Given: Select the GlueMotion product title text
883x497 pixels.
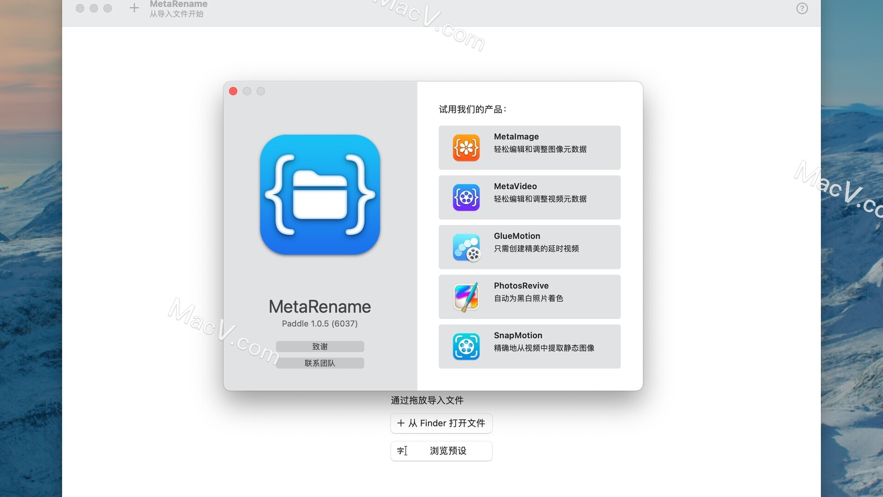Looking at the screenshot, I should pos(517,236).
